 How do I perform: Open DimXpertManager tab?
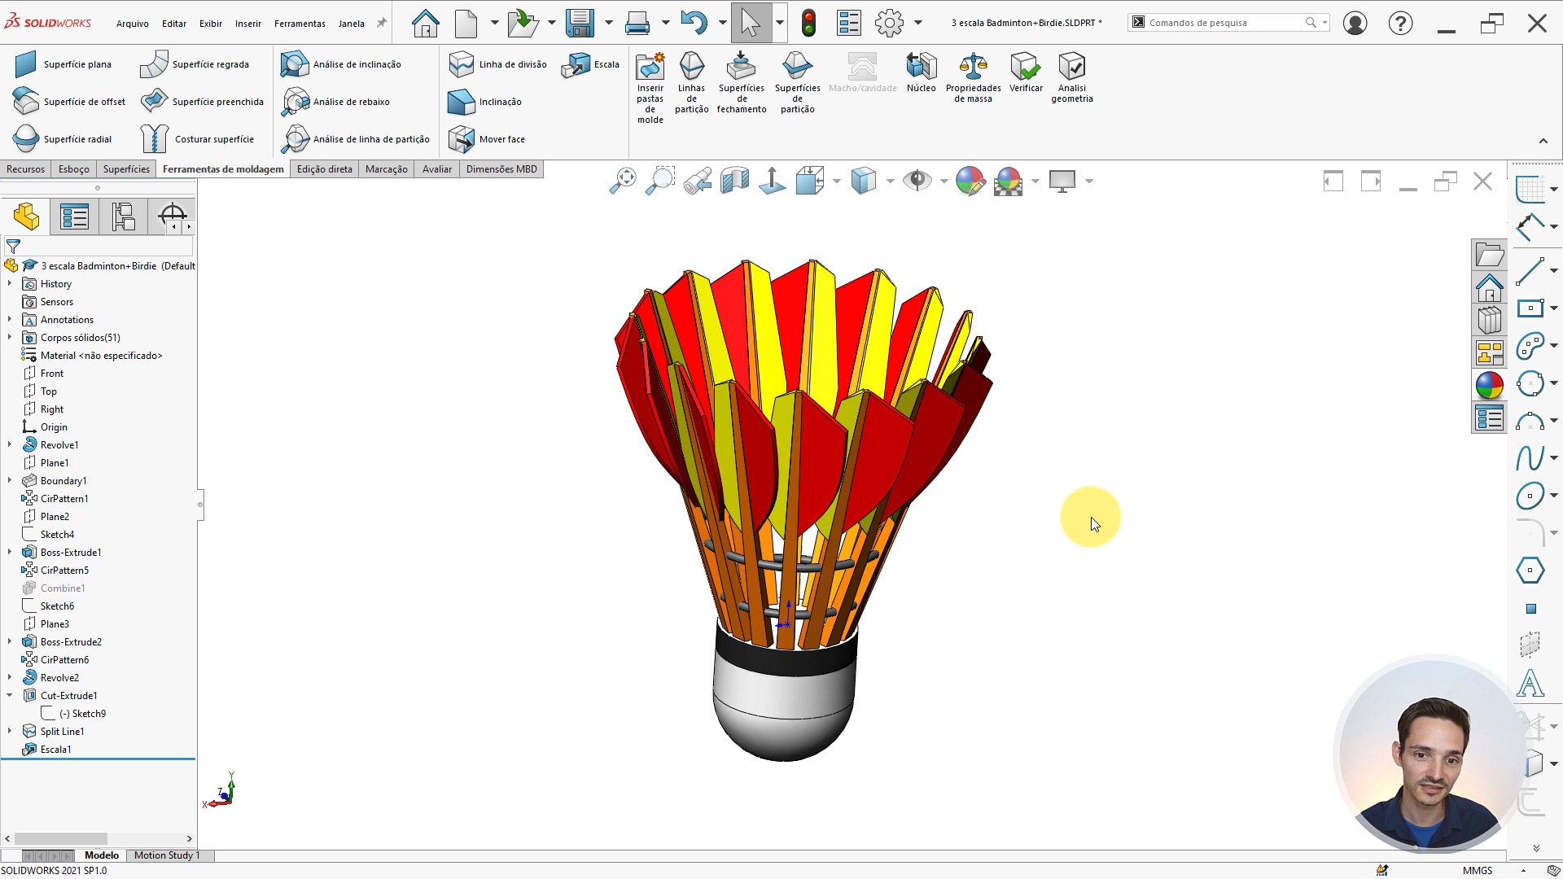pyautogui.click(x=172, y=217)
